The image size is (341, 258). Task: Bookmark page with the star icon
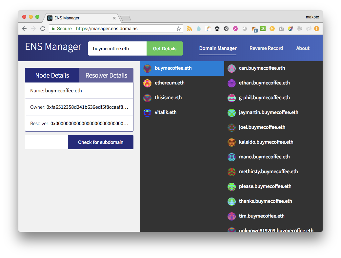pyautogui.click(x=179, y=29)
